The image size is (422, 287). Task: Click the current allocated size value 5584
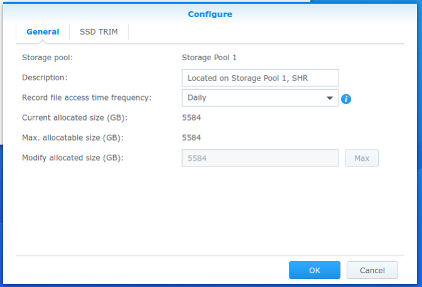[x=192, y=117]
